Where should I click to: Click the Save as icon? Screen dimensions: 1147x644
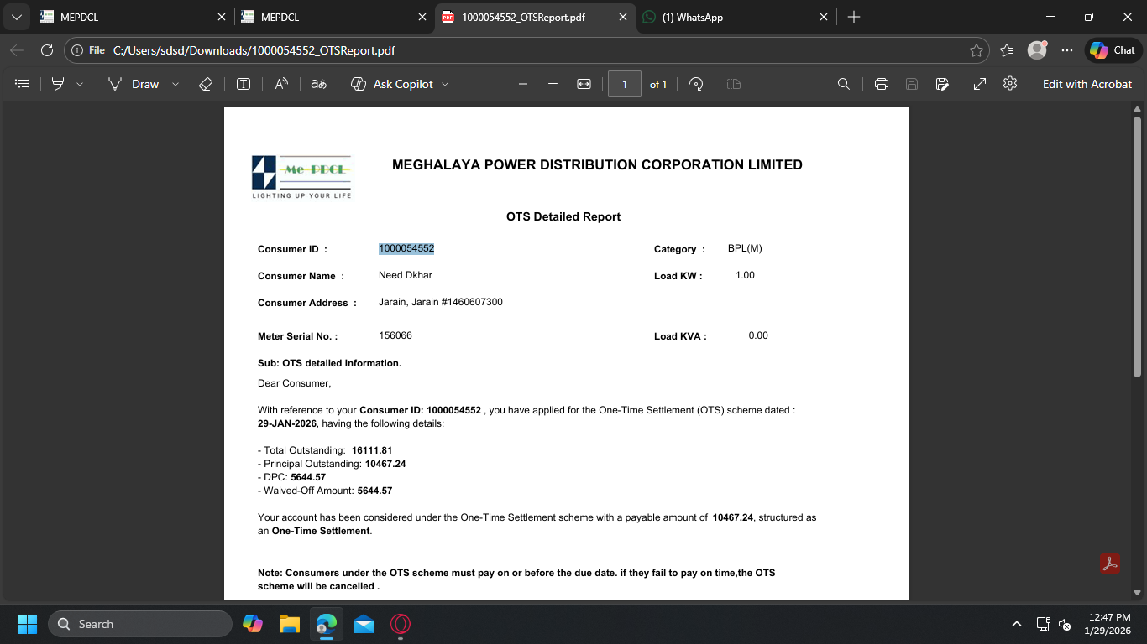(x=942, y=84)
